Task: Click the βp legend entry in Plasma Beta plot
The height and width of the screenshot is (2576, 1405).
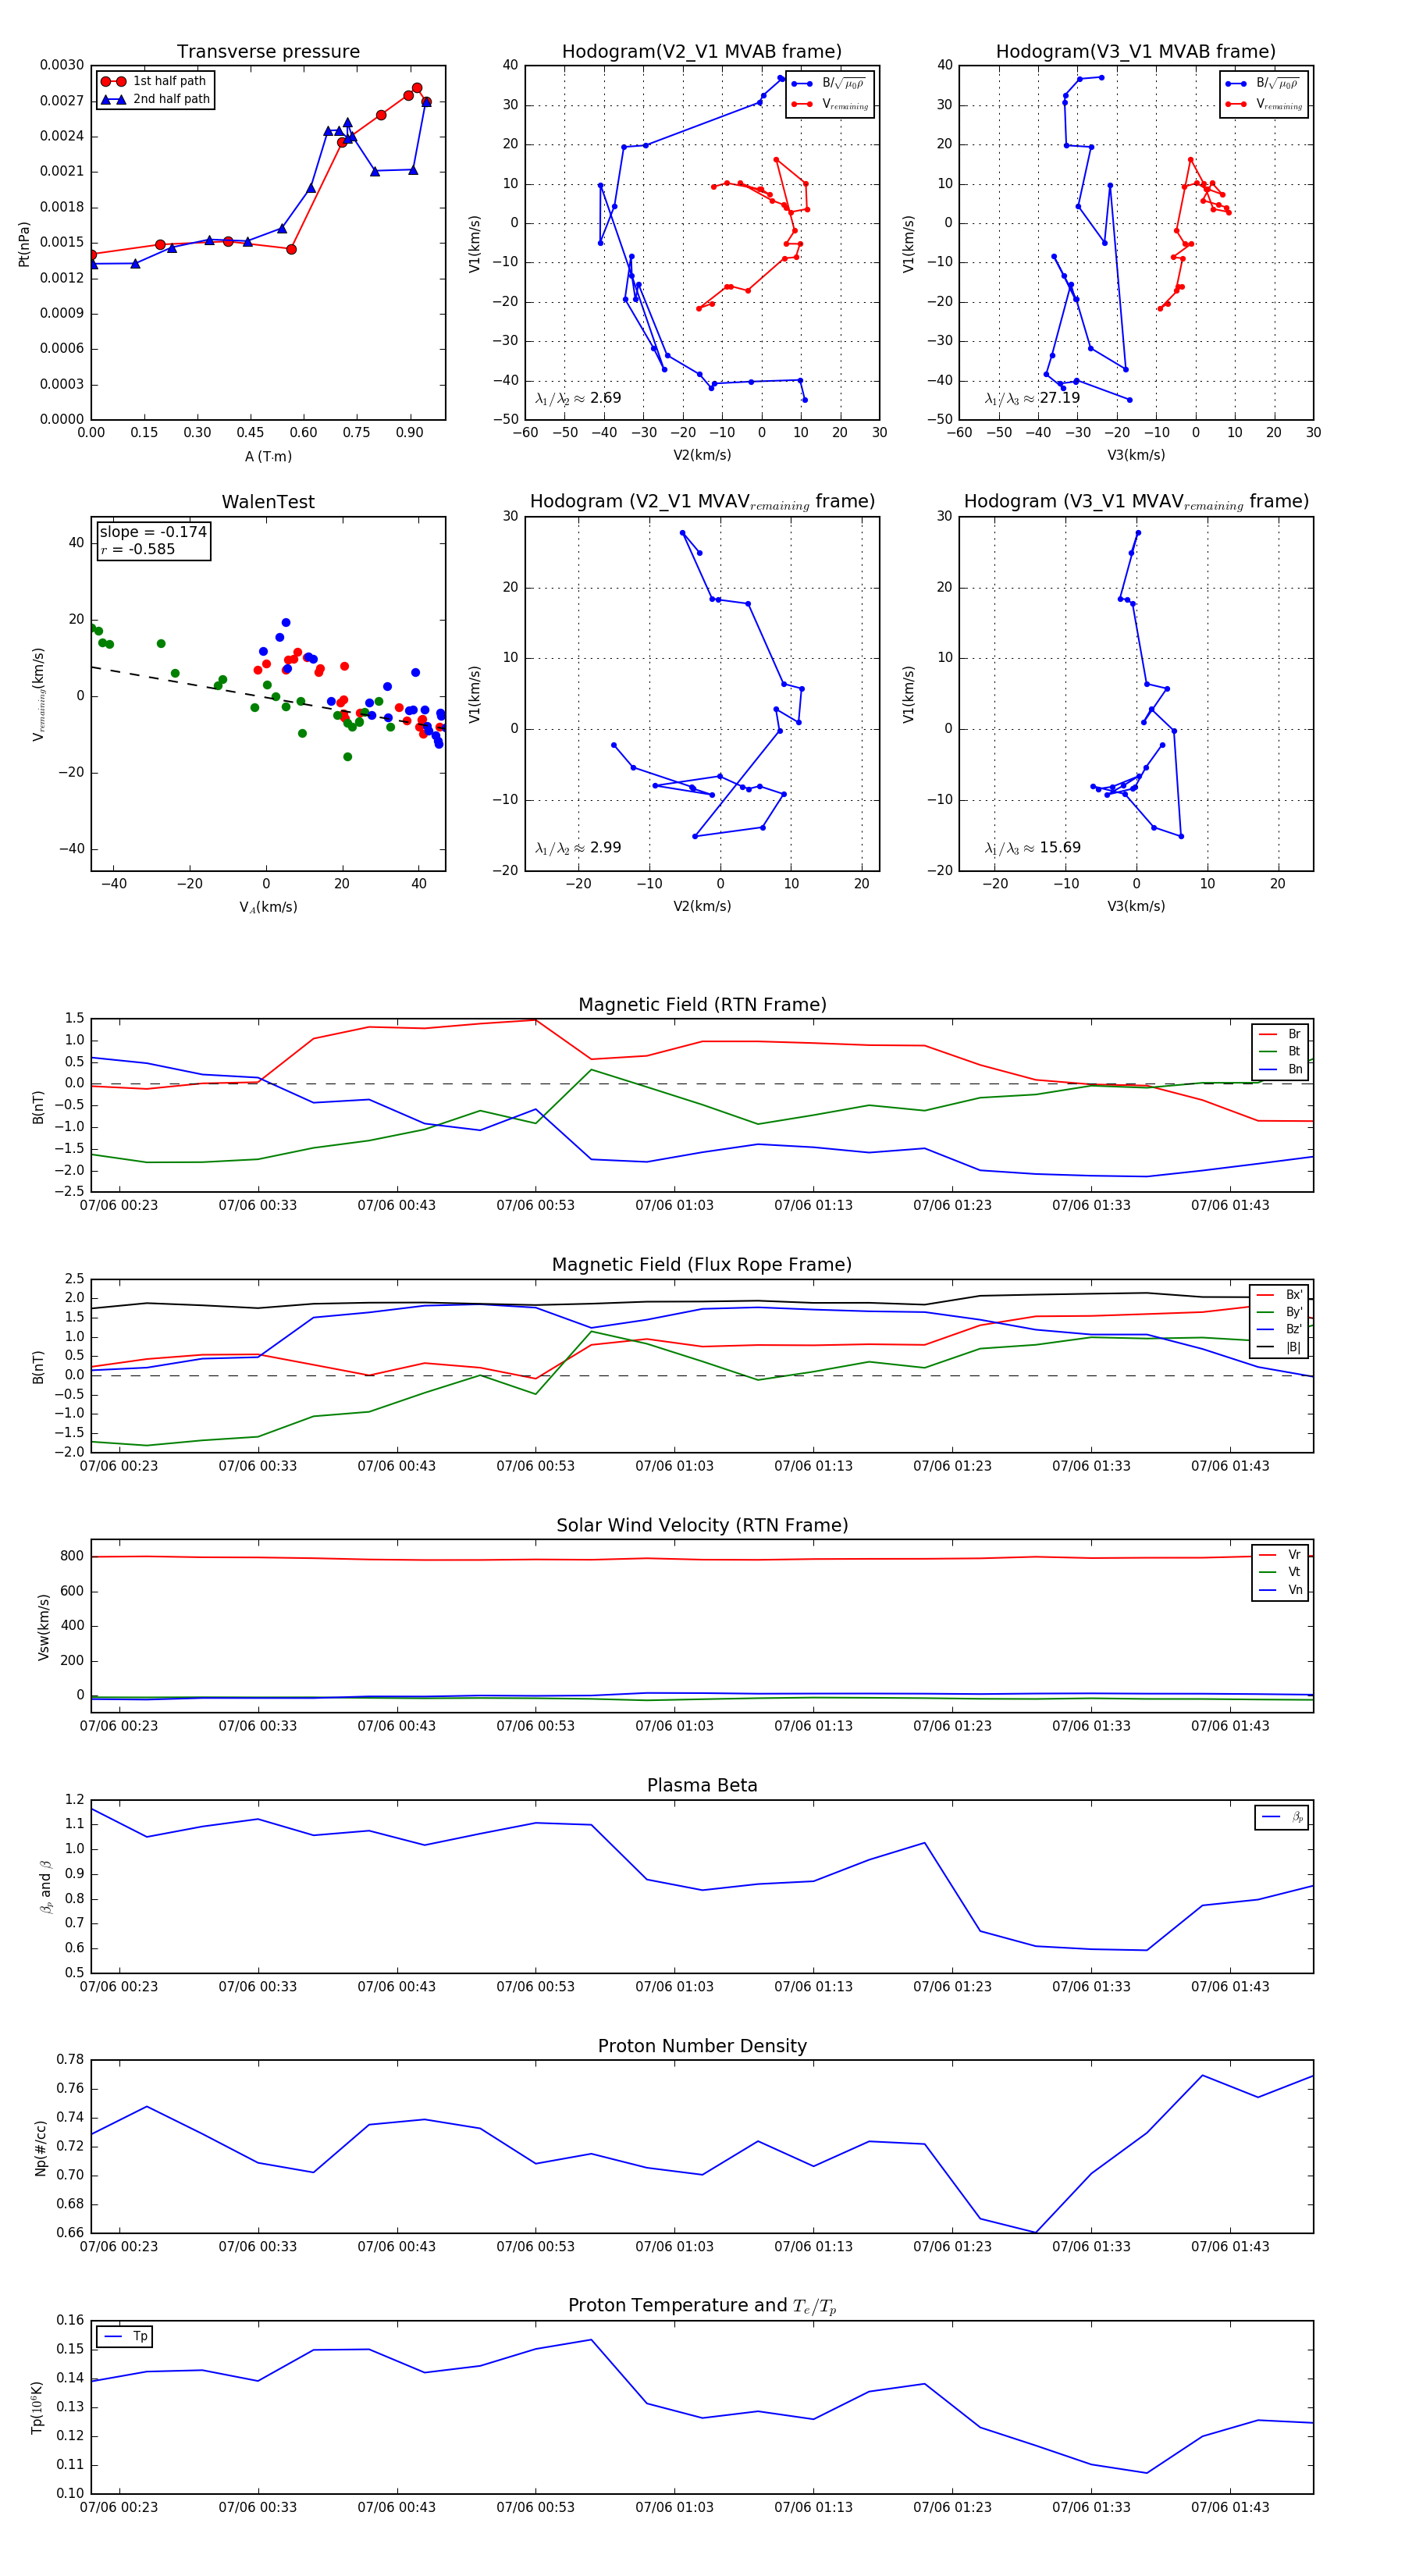Action: tap(1282, 1817)
